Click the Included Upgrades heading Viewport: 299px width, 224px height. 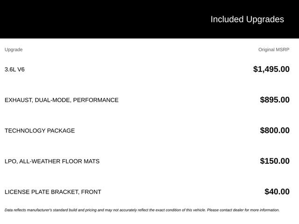(x=247, y=20)
